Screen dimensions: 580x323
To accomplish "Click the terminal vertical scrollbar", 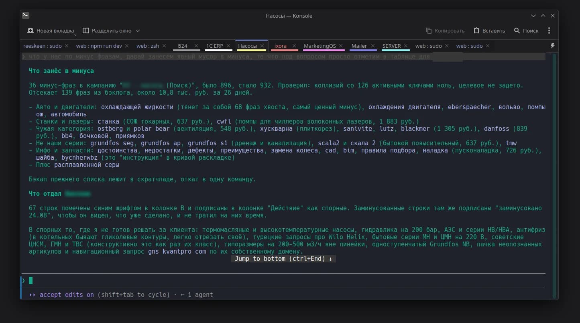I will click(x=554, y=175).
